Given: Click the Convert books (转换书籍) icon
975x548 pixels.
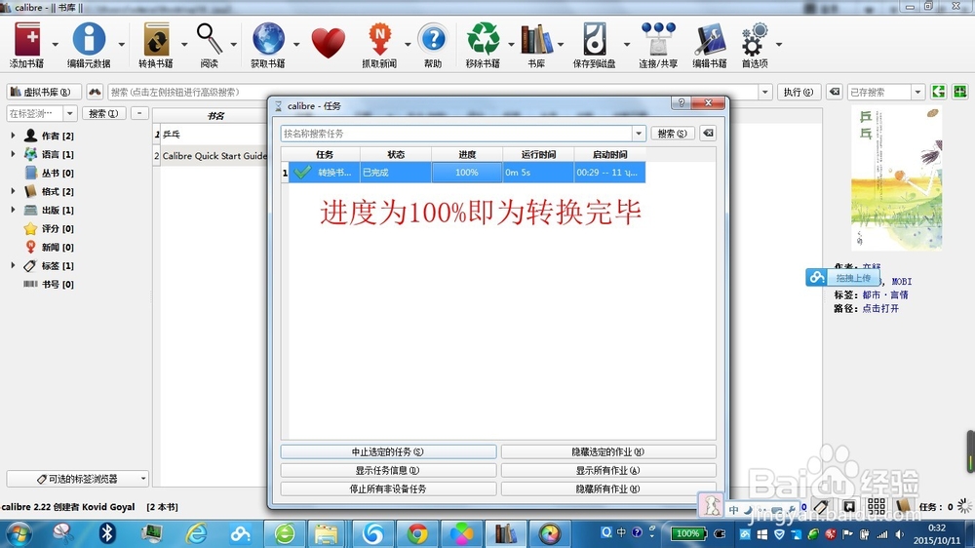Looking at the screenshot, I should 156,40.
